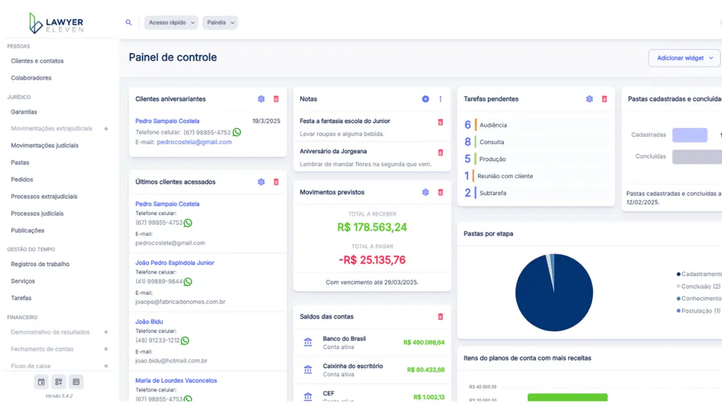Open WhatsApp for João Bidu
This screenshot has width=722, height=406.
click(185, 340)
